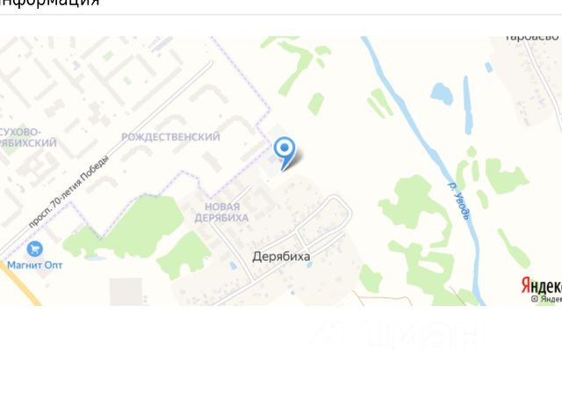The image size is (562, 414).
Task: Click the Информация section heading
Action: [x=49, y=3]
